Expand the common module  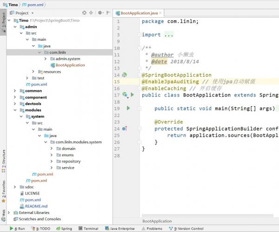pos(15,90)
